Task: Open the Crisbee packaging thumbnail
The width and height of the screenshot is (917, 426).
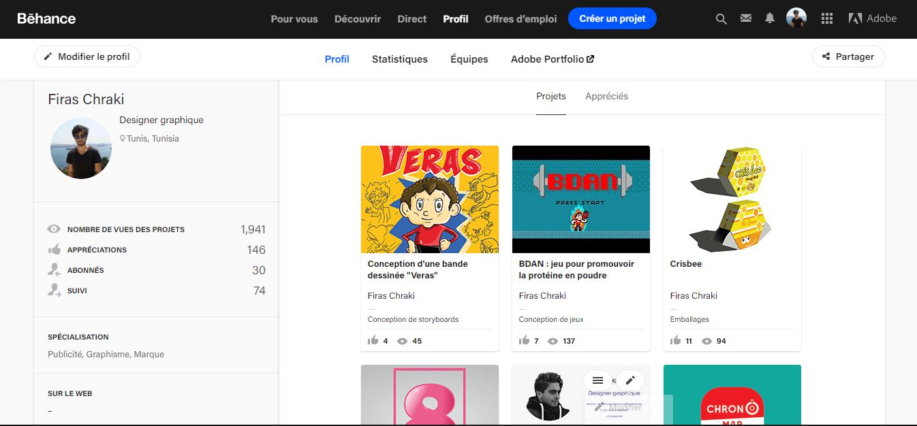Action: [x=732, y=199]
